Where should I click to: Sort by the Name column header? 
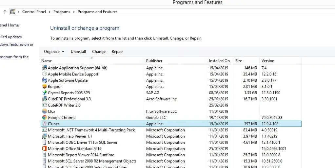point(92,61)
